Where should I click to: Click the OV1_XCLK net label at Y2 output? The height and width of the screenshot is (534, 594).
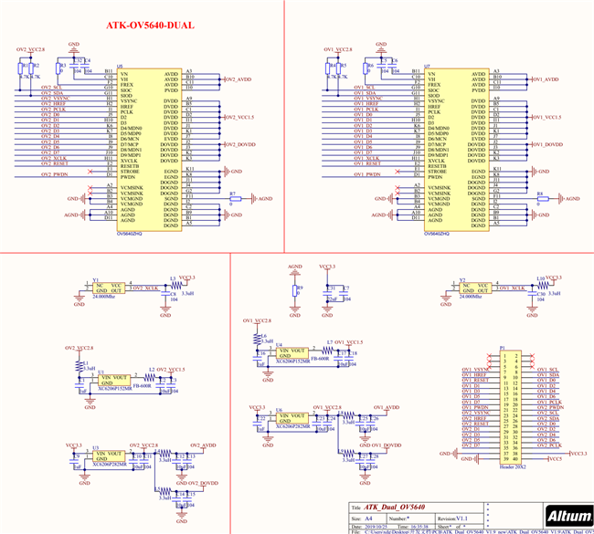click(x=512, y=288)
